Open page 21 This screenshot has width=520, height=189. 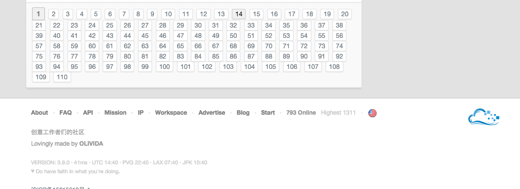pos(39,26)
